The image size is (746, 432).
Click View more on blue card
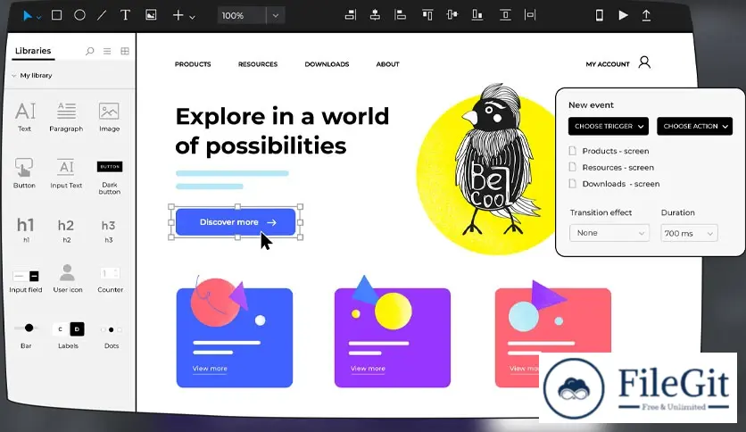point(210,369)
